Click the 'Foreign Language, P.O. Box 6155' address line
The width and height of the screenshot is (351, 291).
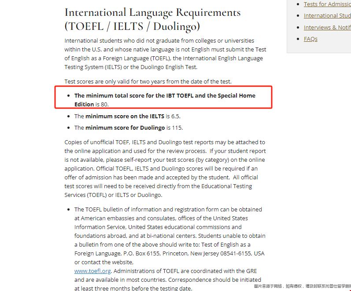click(170, 254)
